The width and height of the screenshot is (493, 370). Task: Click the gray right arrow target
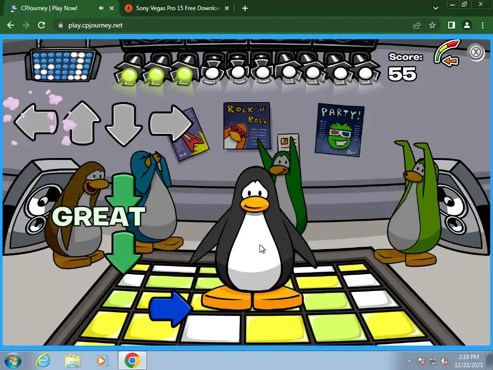(x=171, y=123)
